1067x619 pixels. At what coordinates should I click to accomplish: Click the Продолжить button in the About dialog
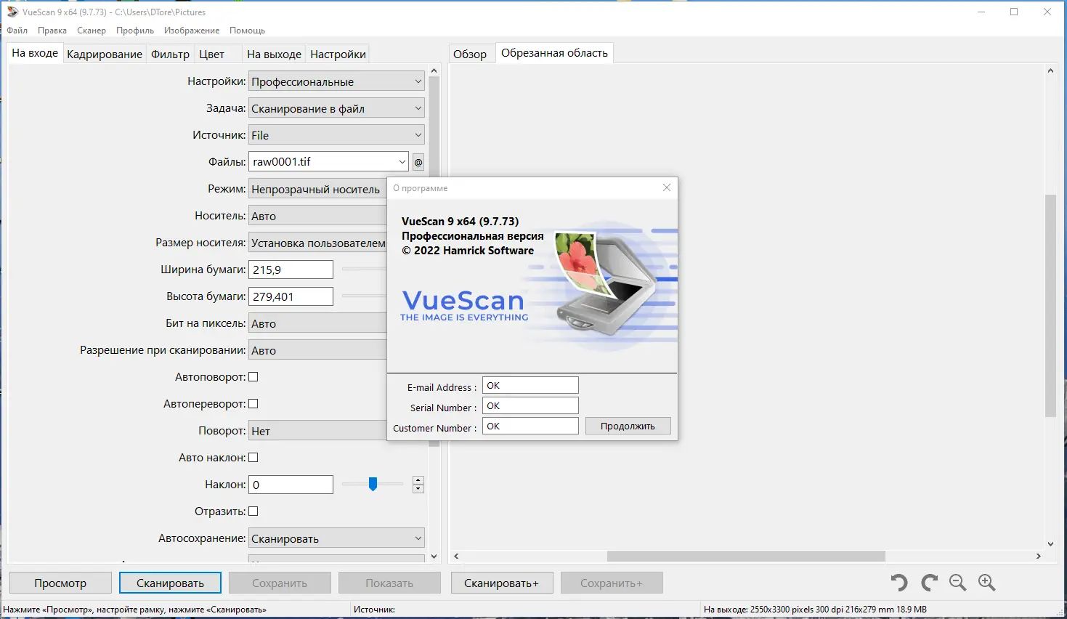(627, 426)
